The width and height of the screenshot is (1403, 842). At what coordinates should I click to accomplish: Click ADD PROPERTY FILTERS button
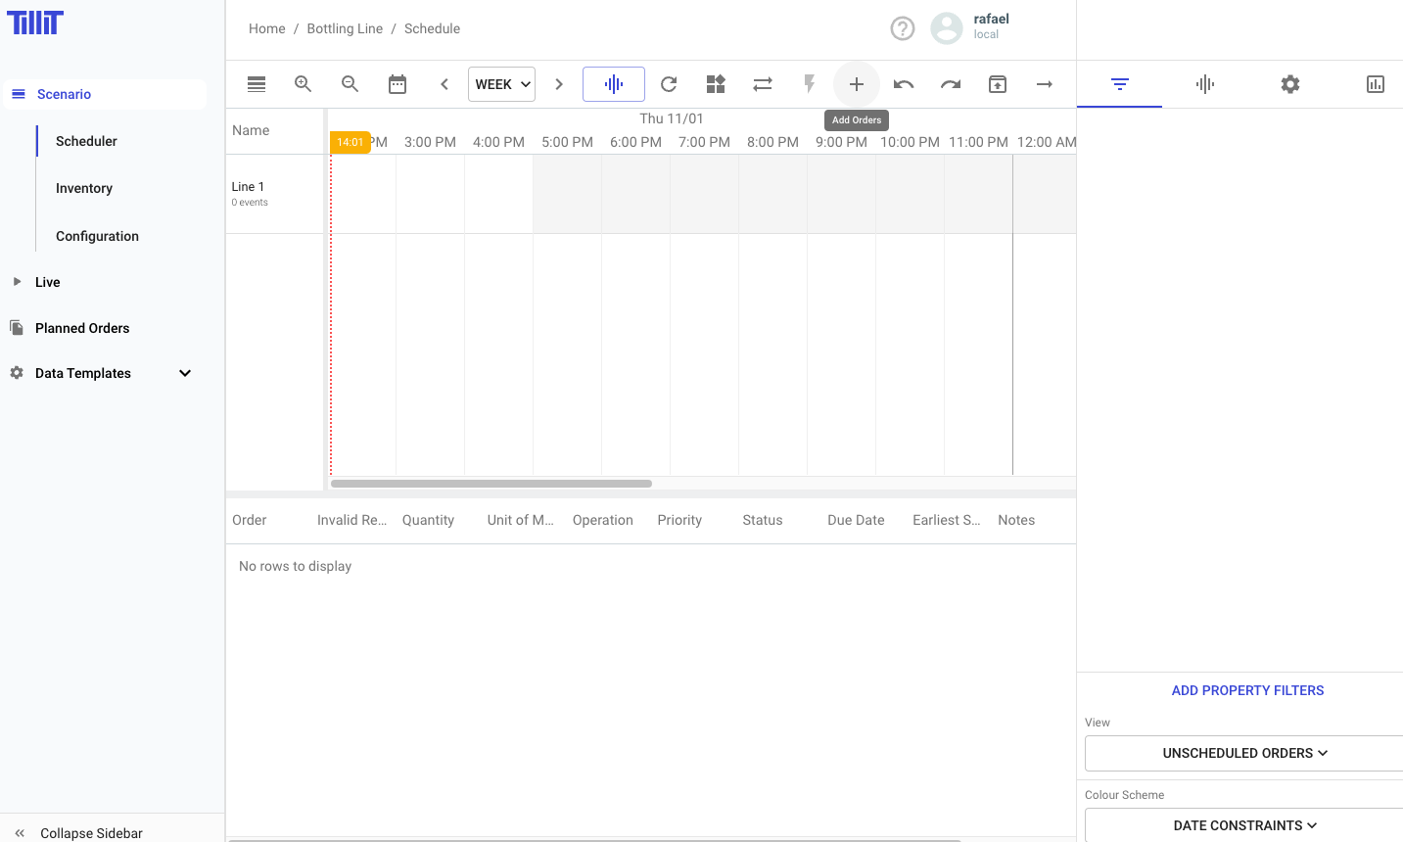(1247, 690)
